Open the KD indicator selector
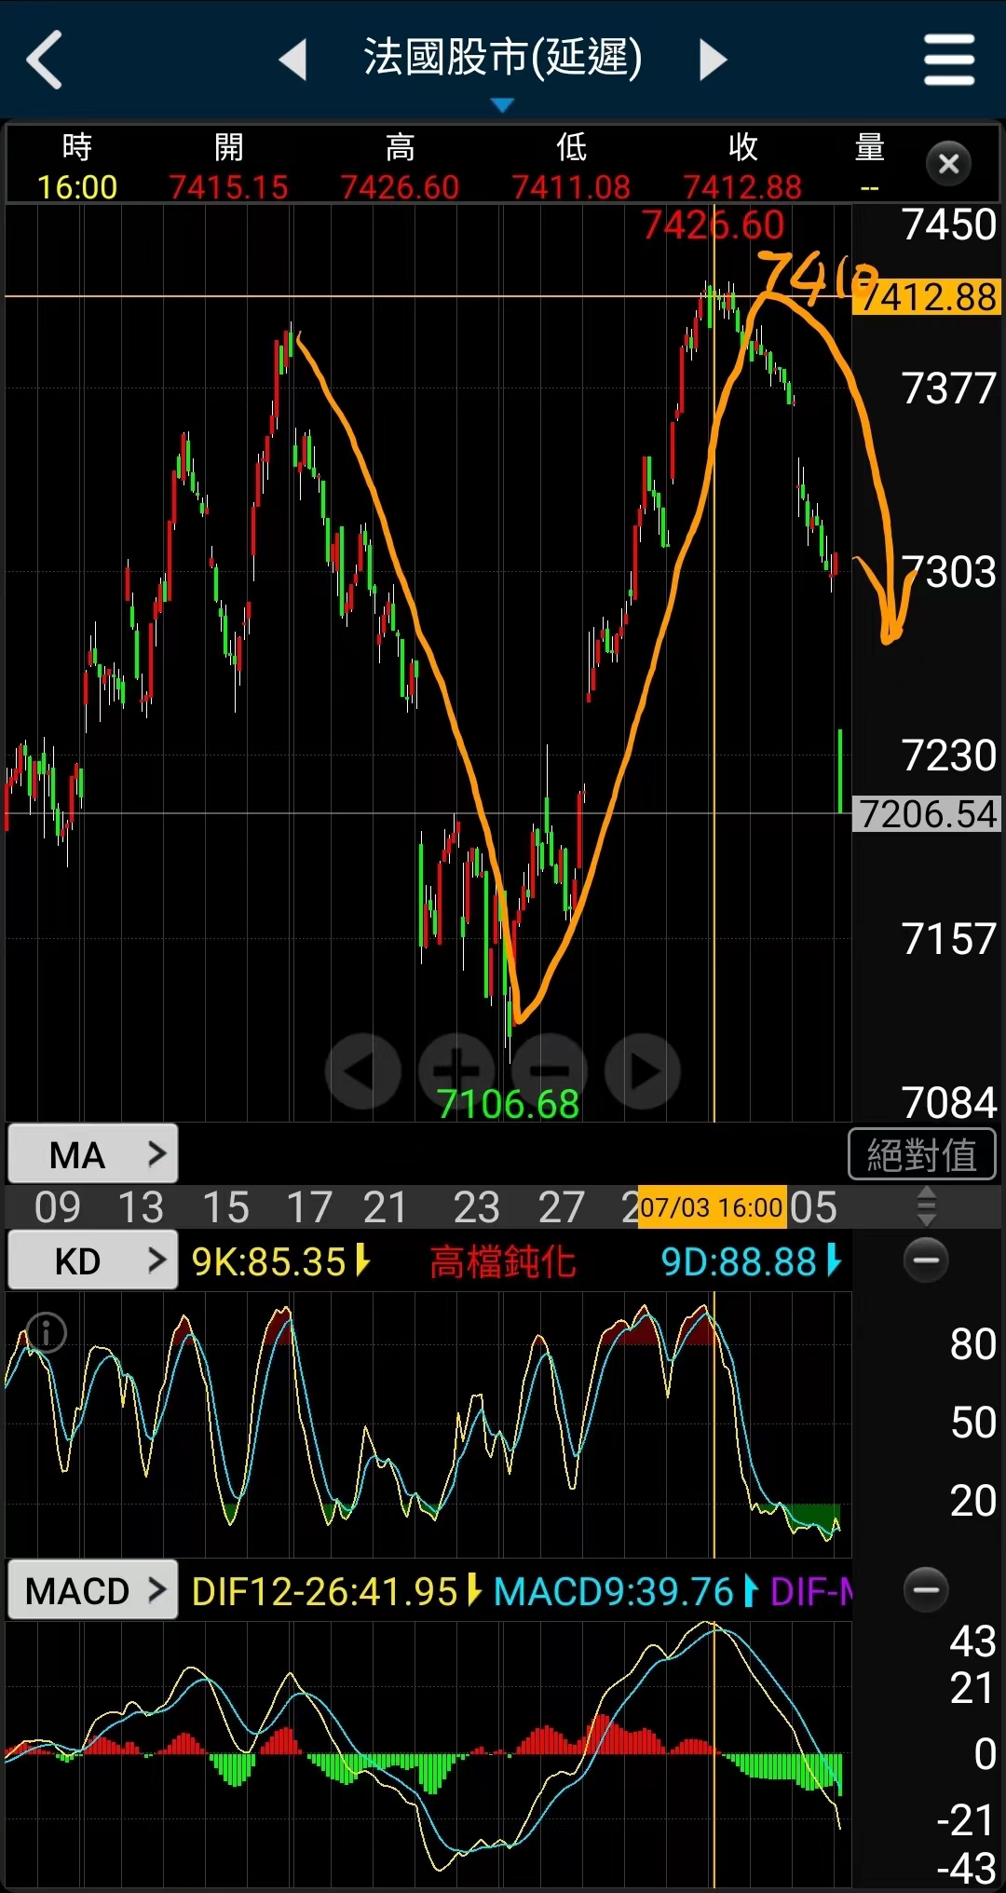Image resolution: width=1006 pixels, height=1893 pixels. [92, 1261]
